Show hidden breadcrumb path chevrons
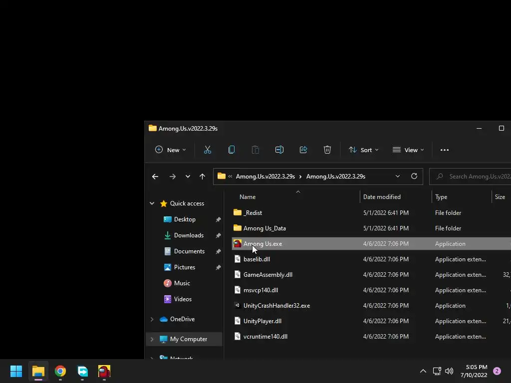 pos(230,176)
